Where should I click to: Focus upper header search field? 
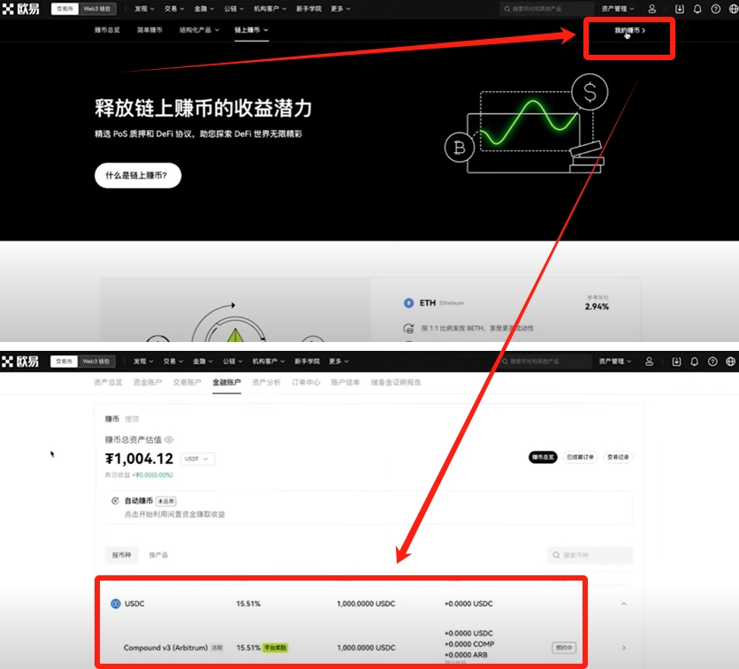click(x=545, y=9)
